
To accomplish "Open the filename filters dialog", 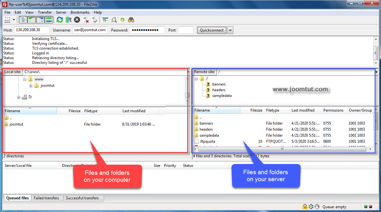I will tap(105, 19).
